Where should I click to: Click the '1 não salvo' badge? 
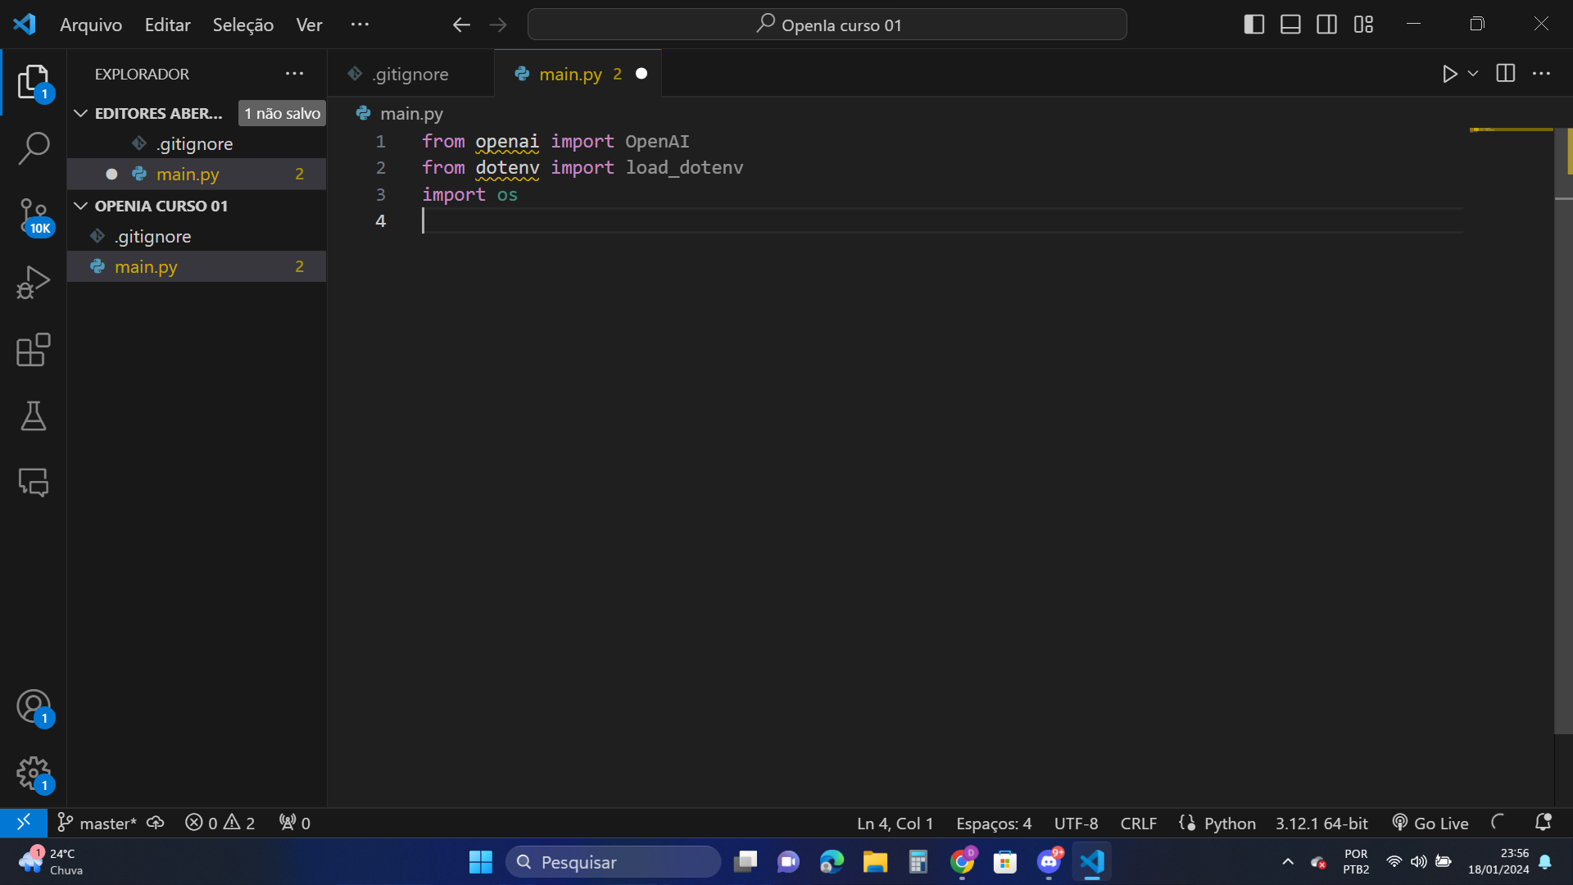[282, 113]
